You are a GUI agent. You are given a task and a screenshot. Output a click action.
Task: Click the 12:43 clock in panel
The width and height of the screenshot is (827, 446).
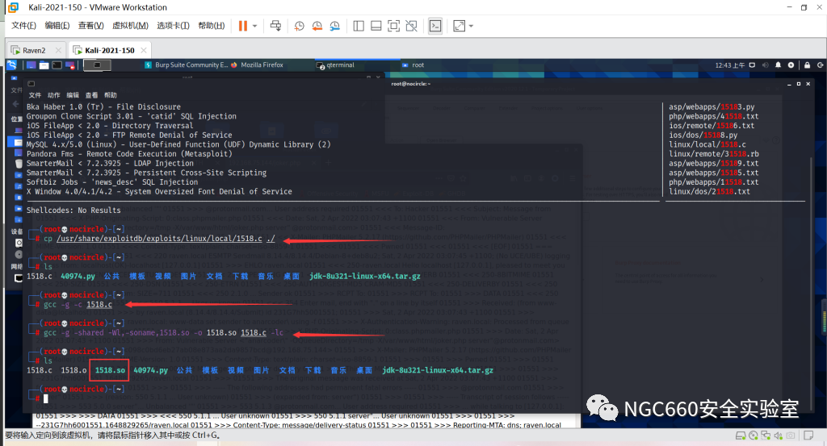tap(729, 65)
